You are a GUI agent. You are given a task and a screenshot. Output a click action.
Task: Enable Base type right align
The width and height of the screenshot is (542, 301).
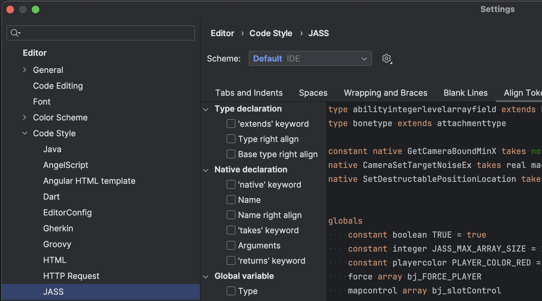tap(231, 154)
